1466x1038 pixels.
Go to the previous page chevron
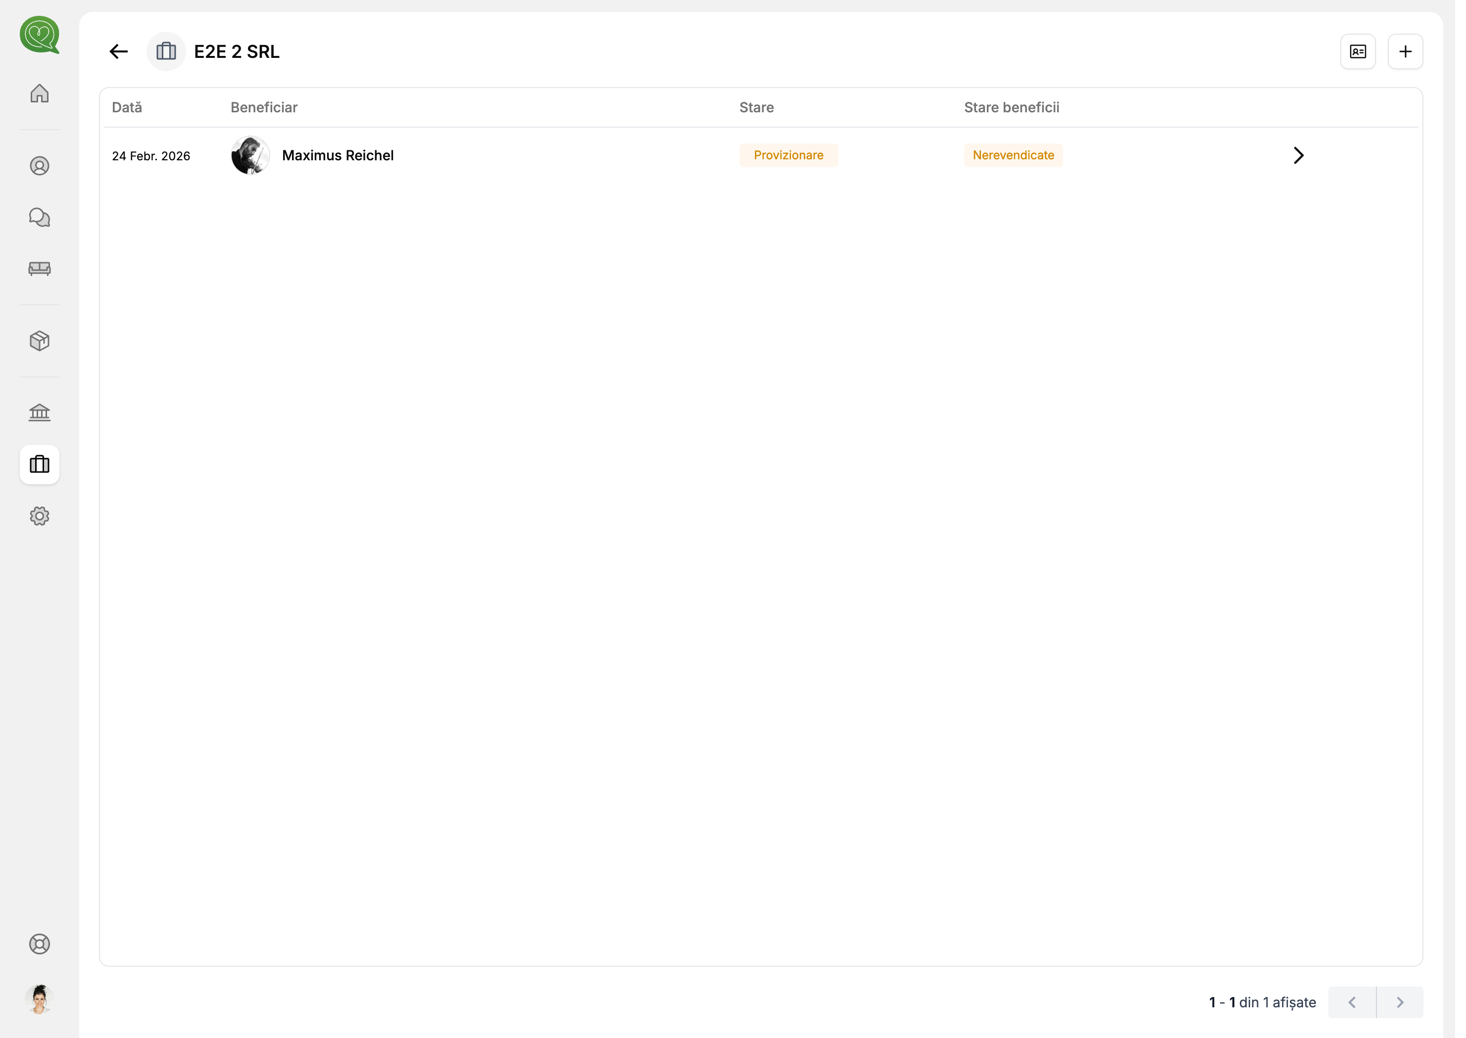point(1352,1002)
